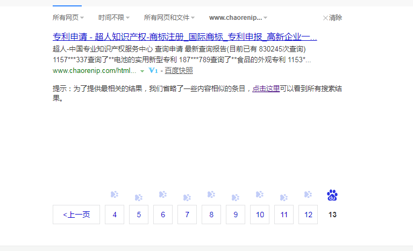
Task: Click the paw icon above page 8
Action: coord(211,195)
